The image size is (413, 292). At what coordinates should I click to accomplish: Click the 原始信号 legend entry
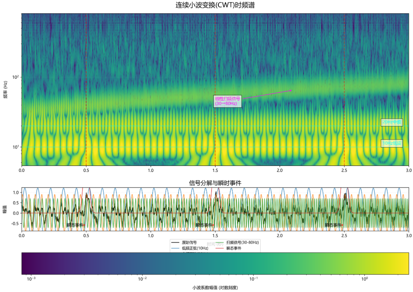[x=184, y=242]
